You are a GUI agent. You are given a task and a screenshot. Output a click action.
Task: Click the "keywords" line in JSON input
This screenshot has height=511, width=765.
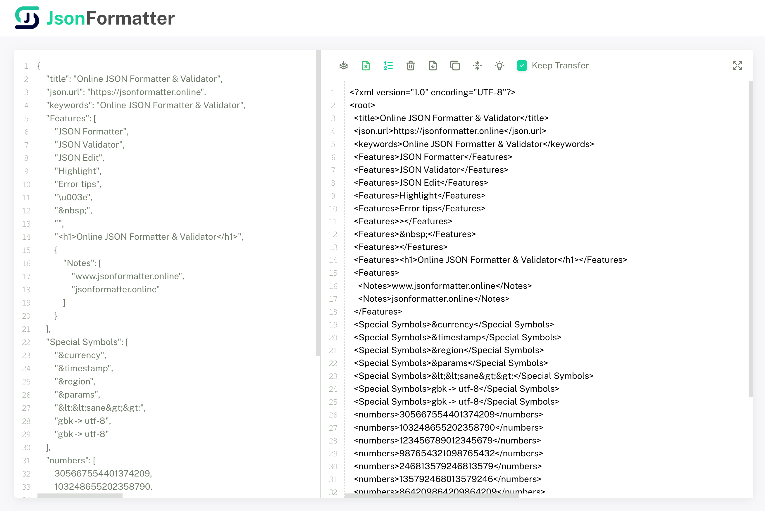click(146, 105)
